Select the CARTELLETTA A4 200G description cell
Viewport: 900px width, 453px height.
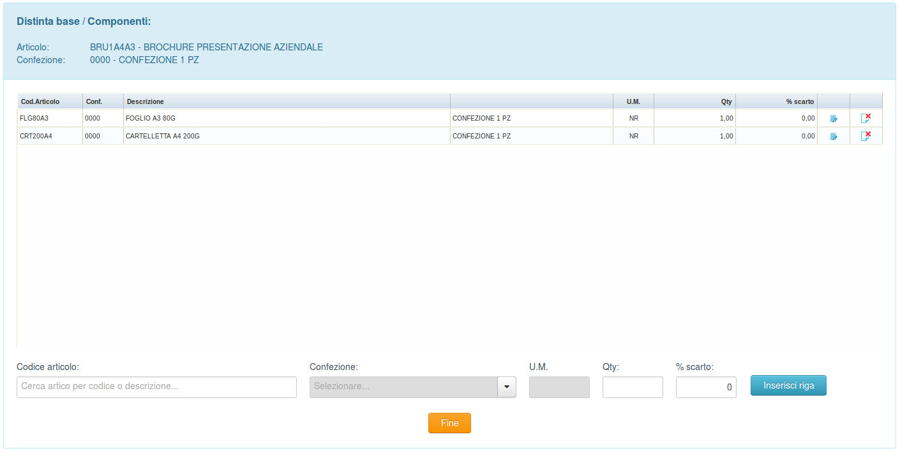(163, 136)
